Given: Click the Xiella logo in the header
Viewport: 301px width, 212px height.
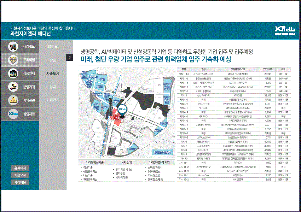Looking at the screenshot, I should 285,31.
